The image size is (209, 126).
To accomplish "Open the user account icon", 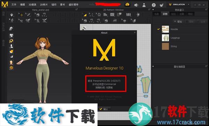I will point(144,5).
